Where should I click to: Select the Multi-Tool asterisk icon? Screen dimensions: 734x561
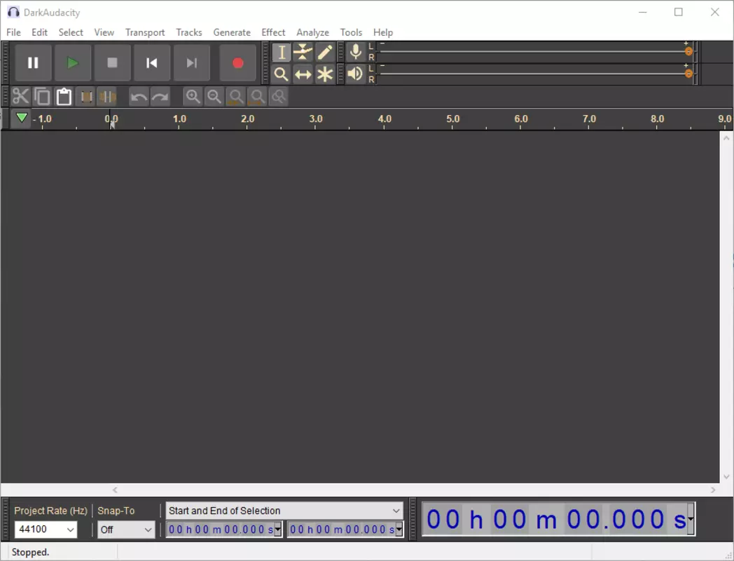tap(325, 74)
